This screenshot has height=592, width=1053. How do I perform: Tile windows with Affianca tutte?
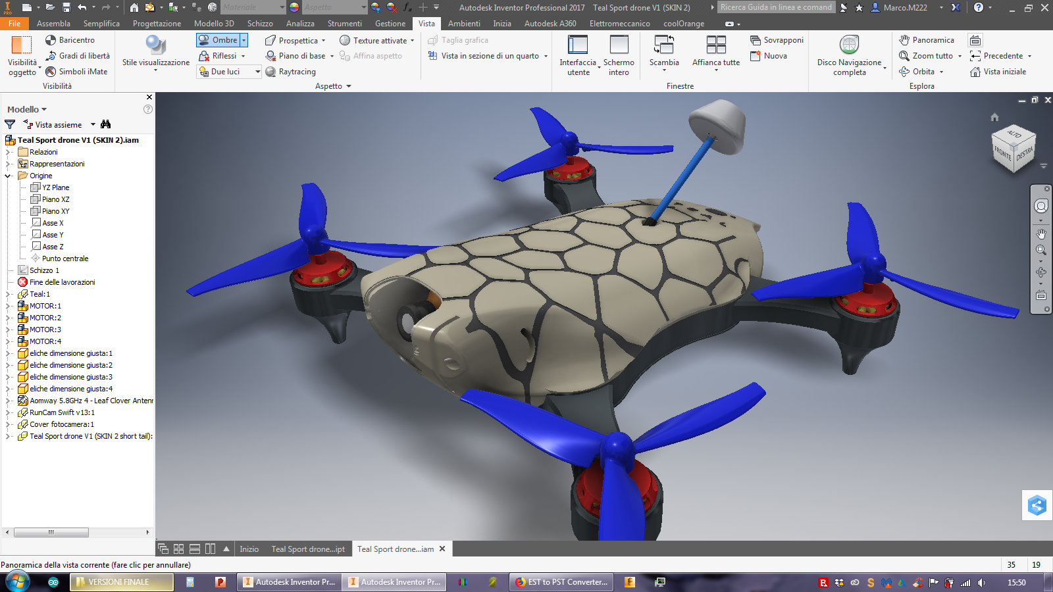click(716, 52)
